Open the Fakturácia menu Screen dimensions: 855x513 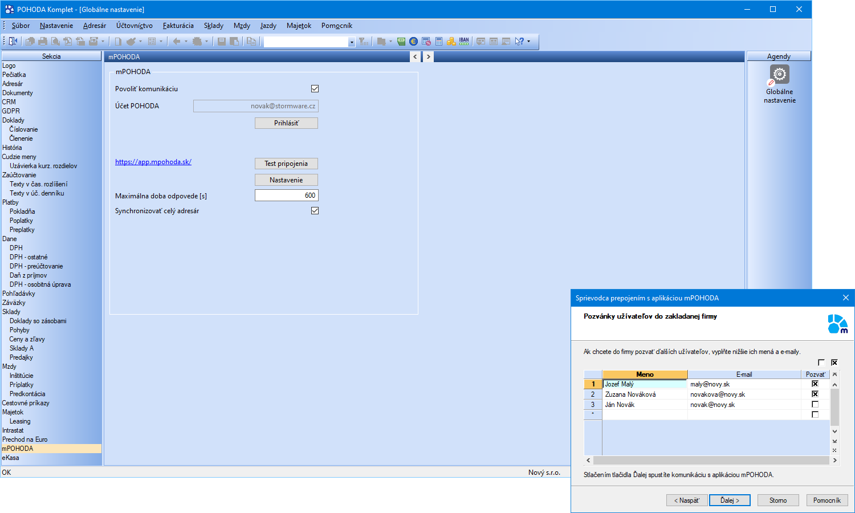(178, 26)
